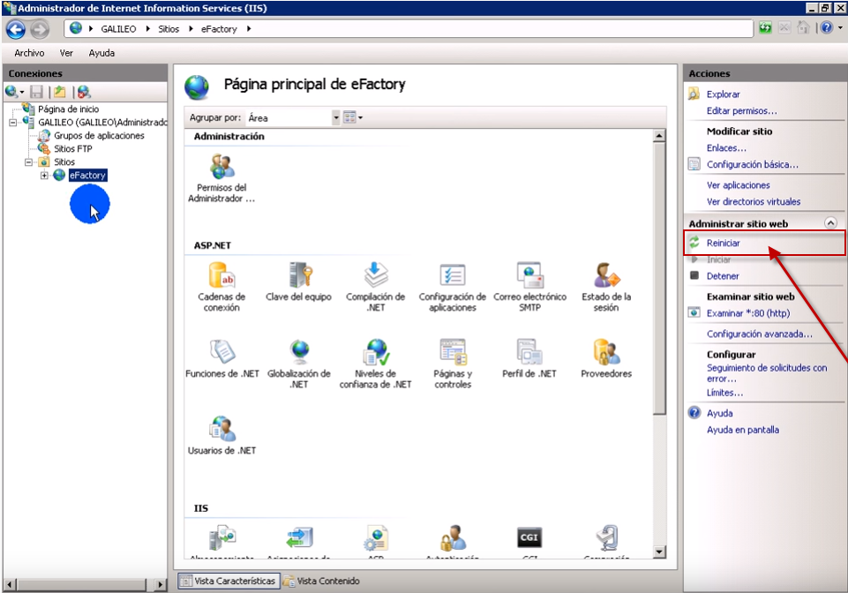
Task: Open Globalización de .NET feature
Action: point(298,364)
